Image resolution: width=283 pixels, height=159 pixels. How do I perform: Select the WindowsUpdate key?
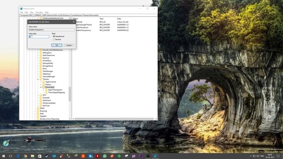(x=49, y=103)
